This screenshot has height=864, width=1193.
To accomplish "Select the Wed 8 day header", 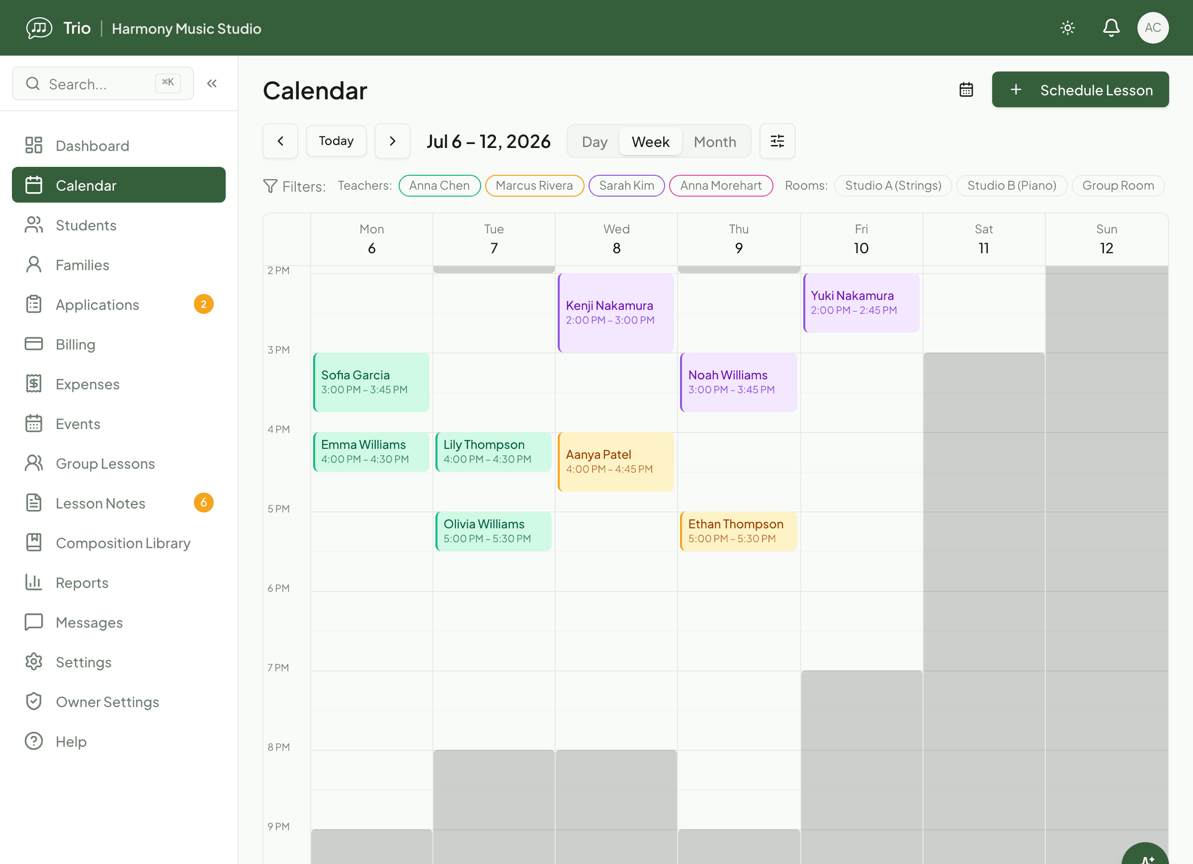I will [616, 239].
